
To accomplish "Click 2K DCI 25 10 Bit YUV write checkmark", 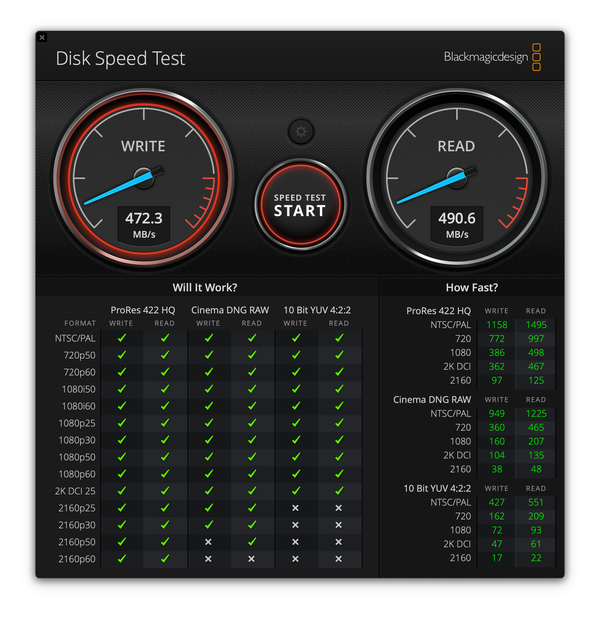I will [296, 491].
